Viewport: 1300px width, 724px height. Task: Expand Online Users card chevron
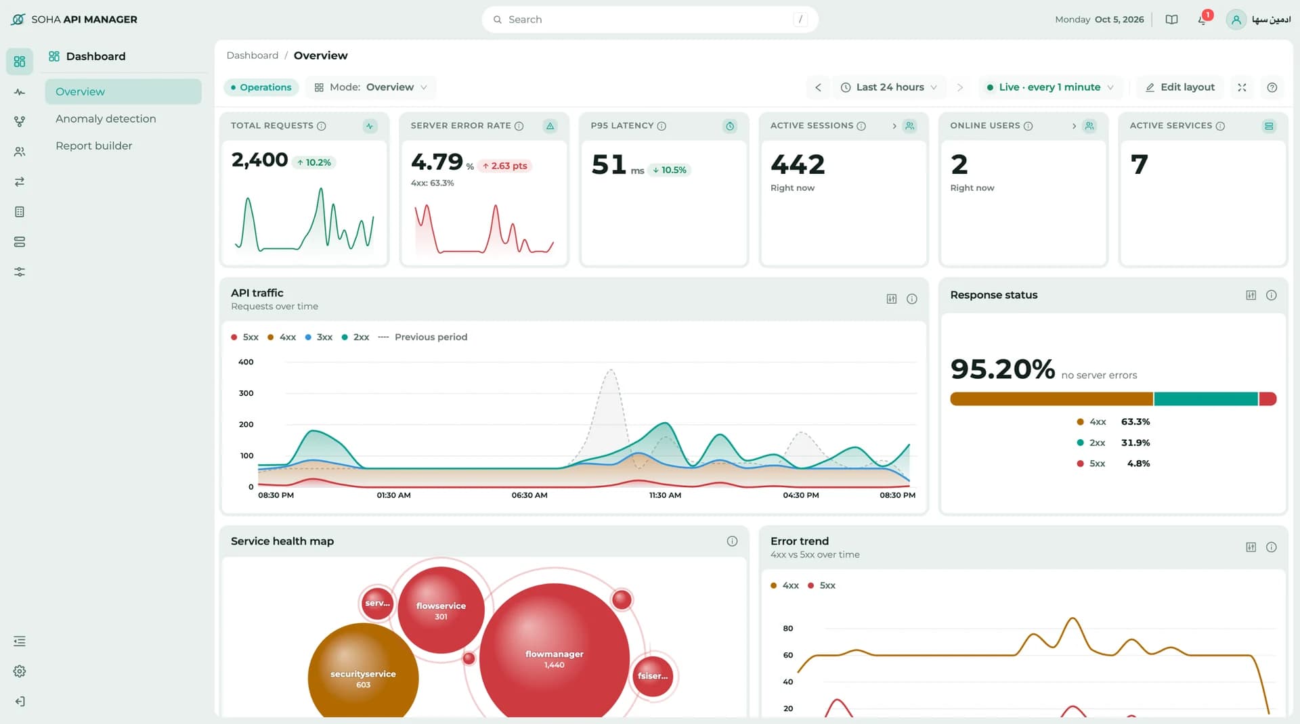[1074, 126]
